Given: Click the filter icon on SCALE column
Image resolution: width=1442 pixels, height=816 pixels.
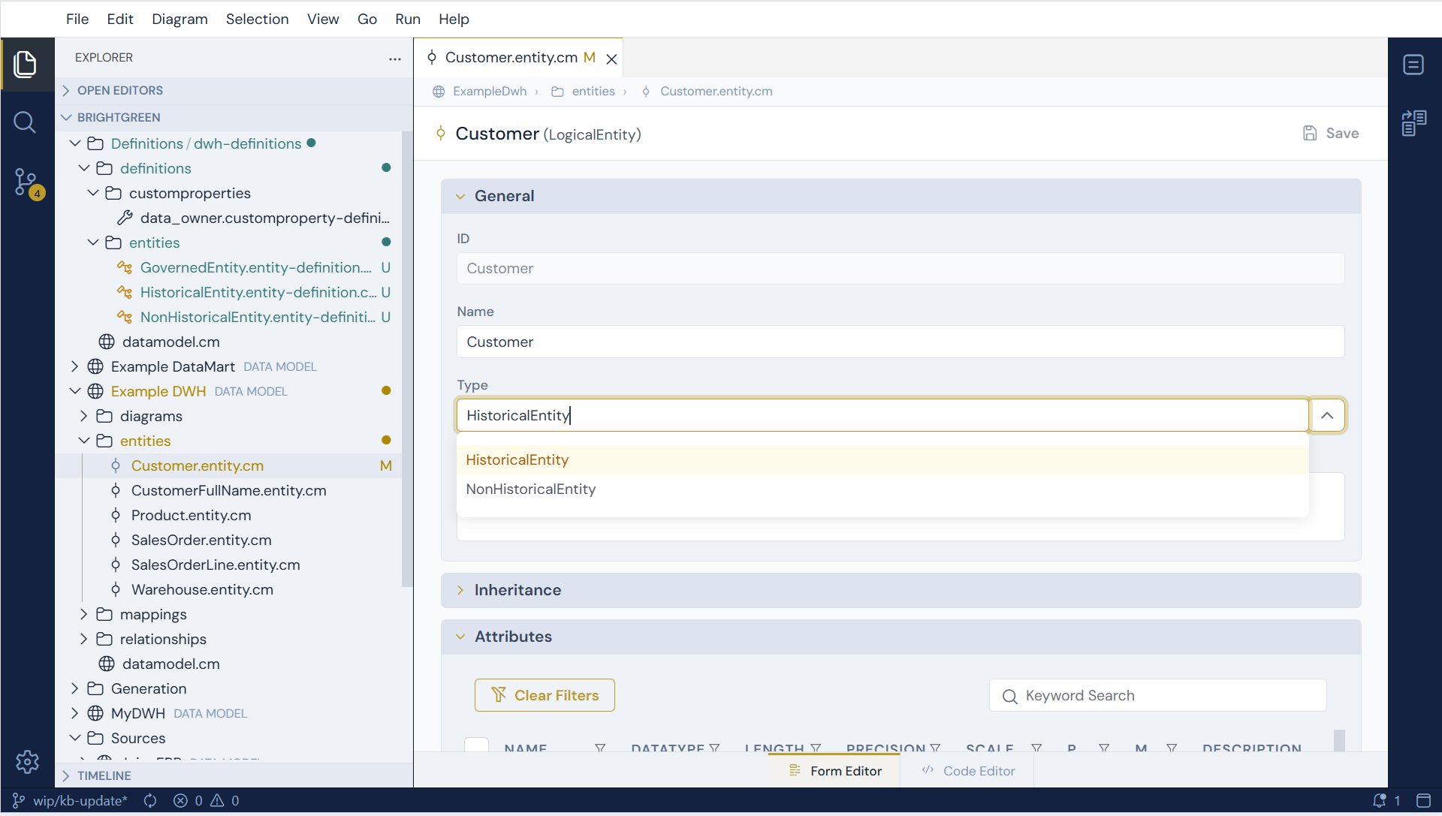Looking at the screenshot, I should coord(1036,748).
